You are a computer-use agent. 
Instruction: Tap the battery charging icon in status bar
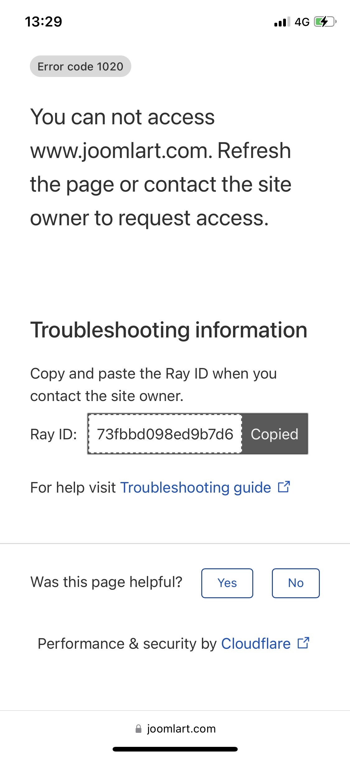pos(325,22)
